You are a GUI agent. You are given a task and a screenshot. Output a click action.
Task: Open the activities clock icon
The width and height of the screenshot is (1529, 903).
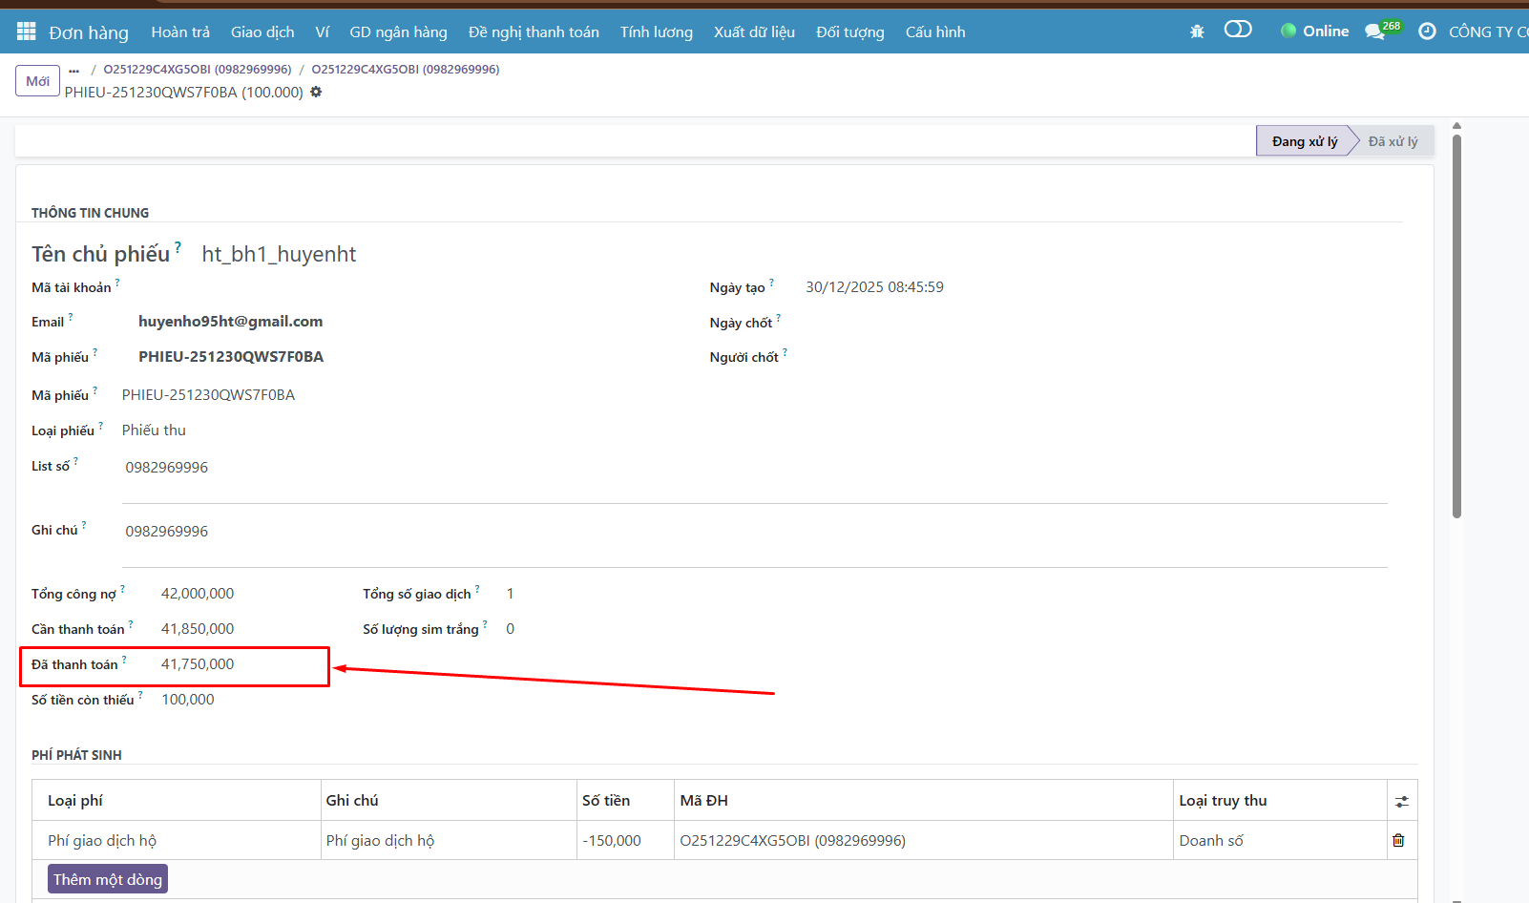[x=1427, y=31]
